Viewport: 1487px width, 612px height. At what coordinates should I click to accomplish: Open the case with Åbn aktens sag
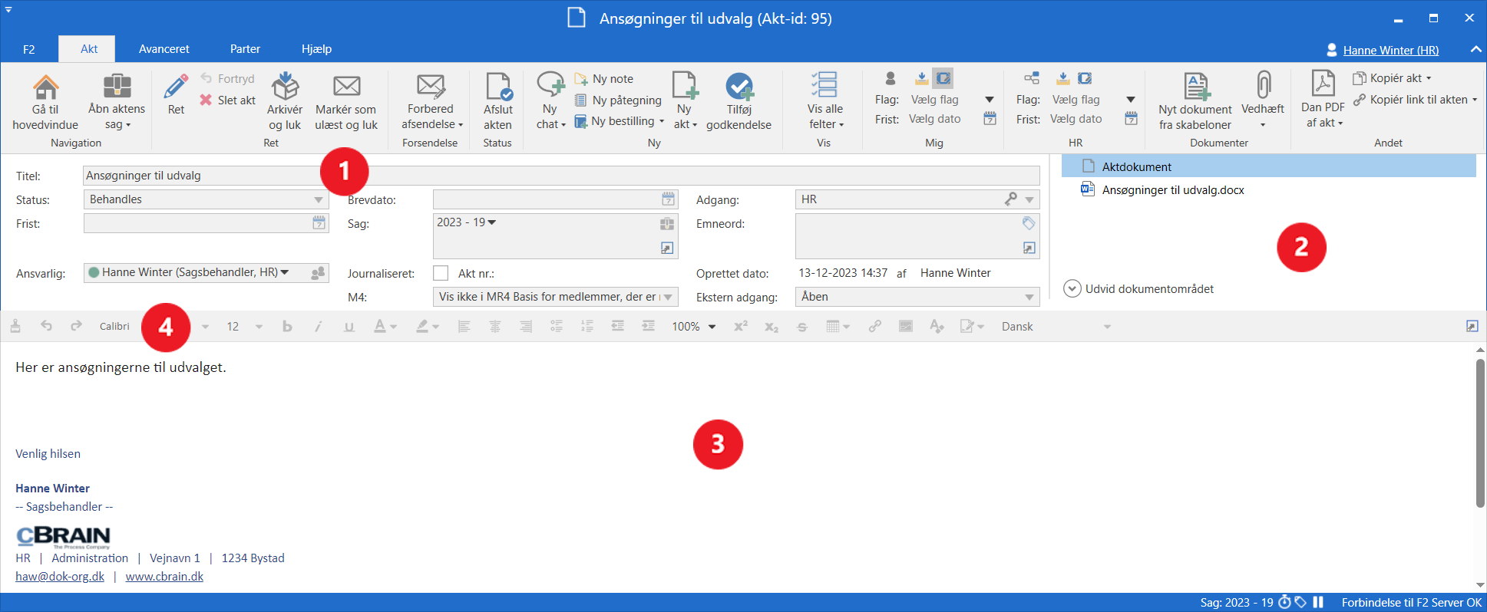click(x=117, y=102)
